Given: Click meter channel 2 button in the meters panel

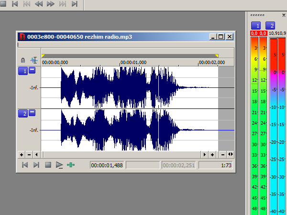Looking at the screenshot, I should click(270, 26).
